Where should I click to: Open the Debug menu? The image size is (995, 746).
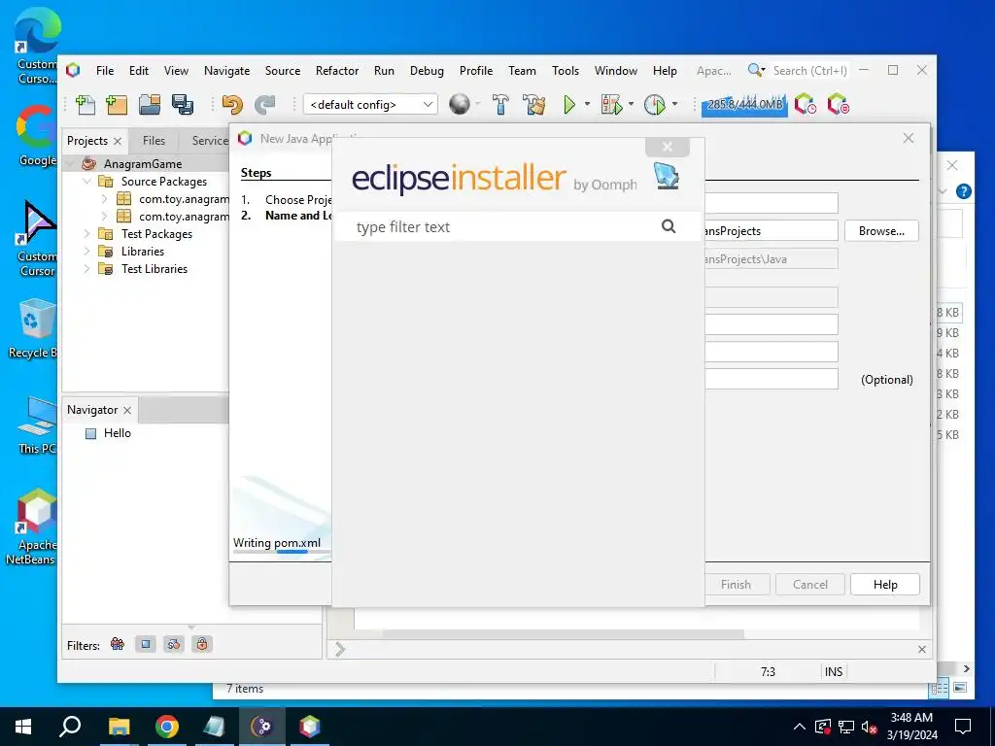(427, 70)
